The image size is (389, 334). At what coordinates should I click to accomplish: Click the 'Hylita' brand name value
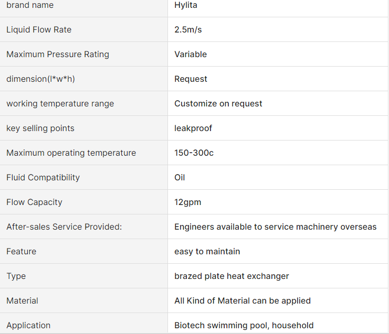coord(186,5)
